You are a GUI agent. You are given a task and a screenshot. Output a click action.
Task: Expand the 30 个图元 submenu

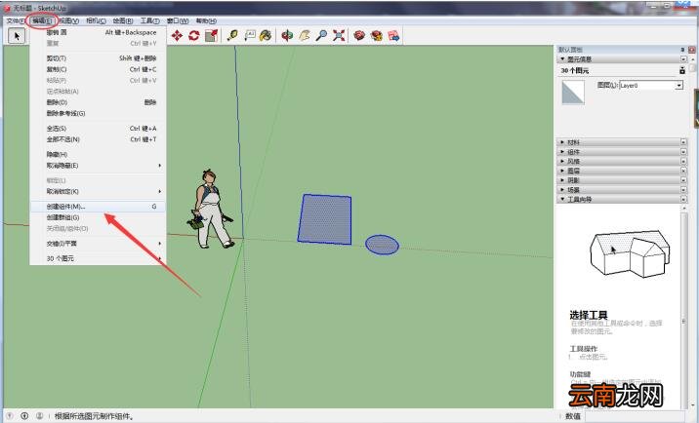[x=98, y=258]
